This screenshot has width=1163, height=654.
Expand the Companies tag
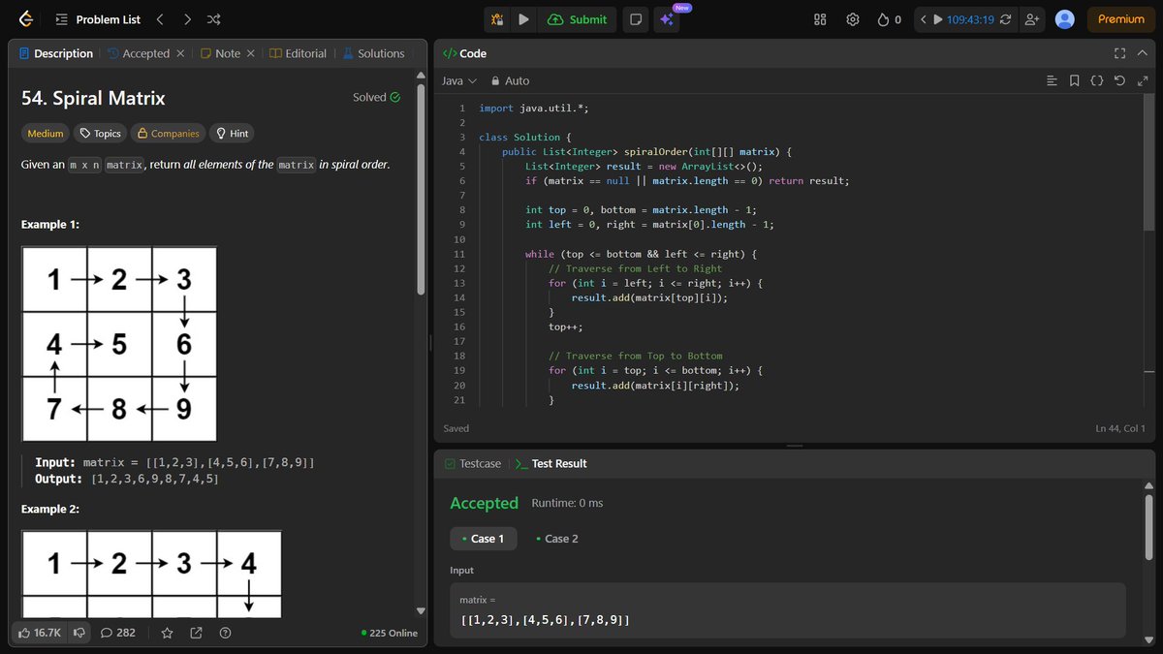tap(168, 134)
